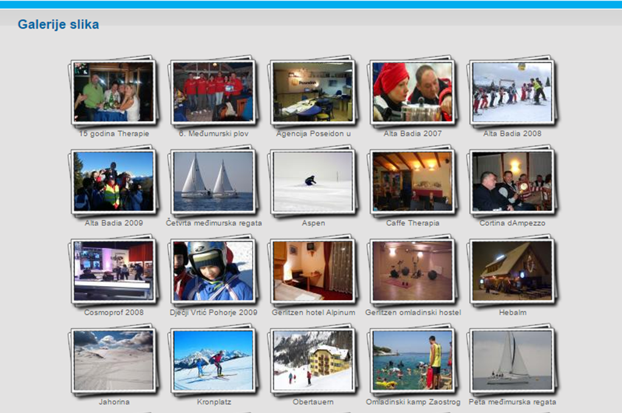The height and width of the screenshot is (413, 622).
Task: Click the 6. Međimurski plov gallery photo
Action: 213,92
